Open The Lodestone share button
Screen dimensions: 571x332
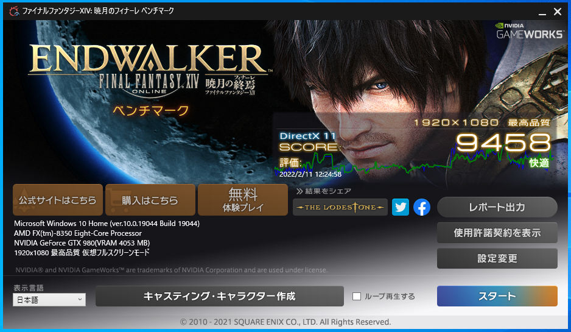coord(340,207)
